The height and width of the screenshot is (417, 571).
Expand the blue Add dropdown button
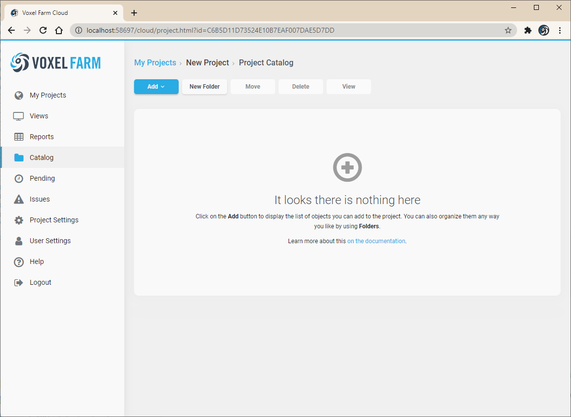(156, 87)
